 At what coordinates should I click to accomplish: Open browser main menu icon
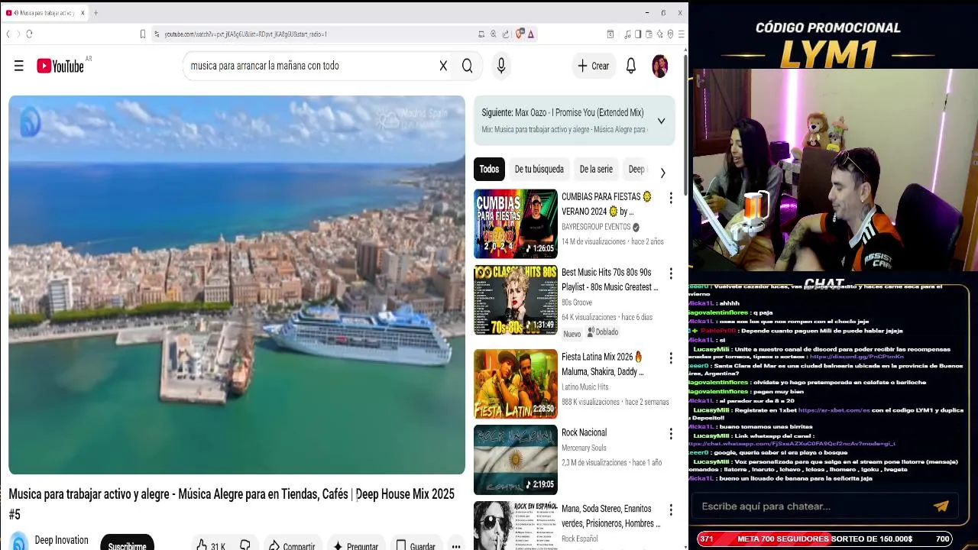[681, 34]
